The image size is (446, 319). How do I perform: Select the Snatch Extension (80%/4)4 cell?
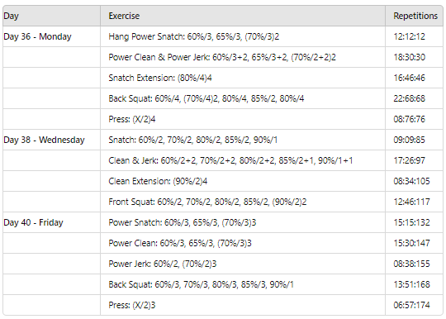point(243,78)
